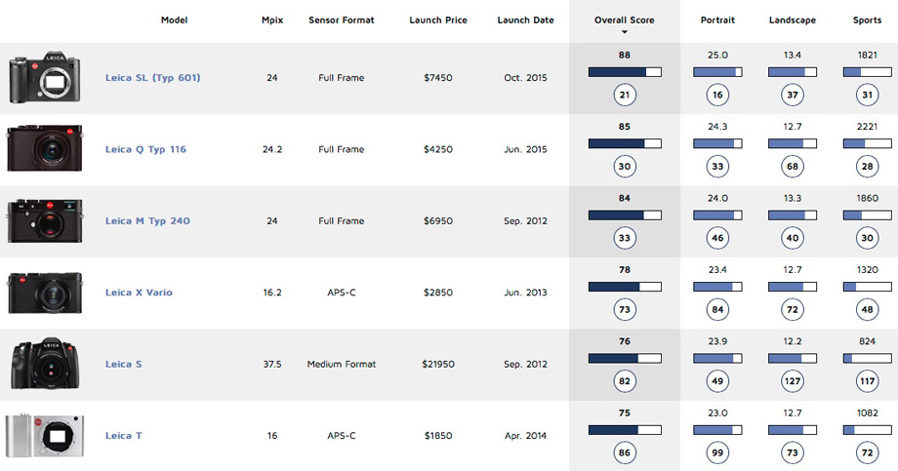Image resolution: width=898 pixels, height=471 pixels.
Task: Sort the table by Launch Date
Action: [x=525, y=20]
